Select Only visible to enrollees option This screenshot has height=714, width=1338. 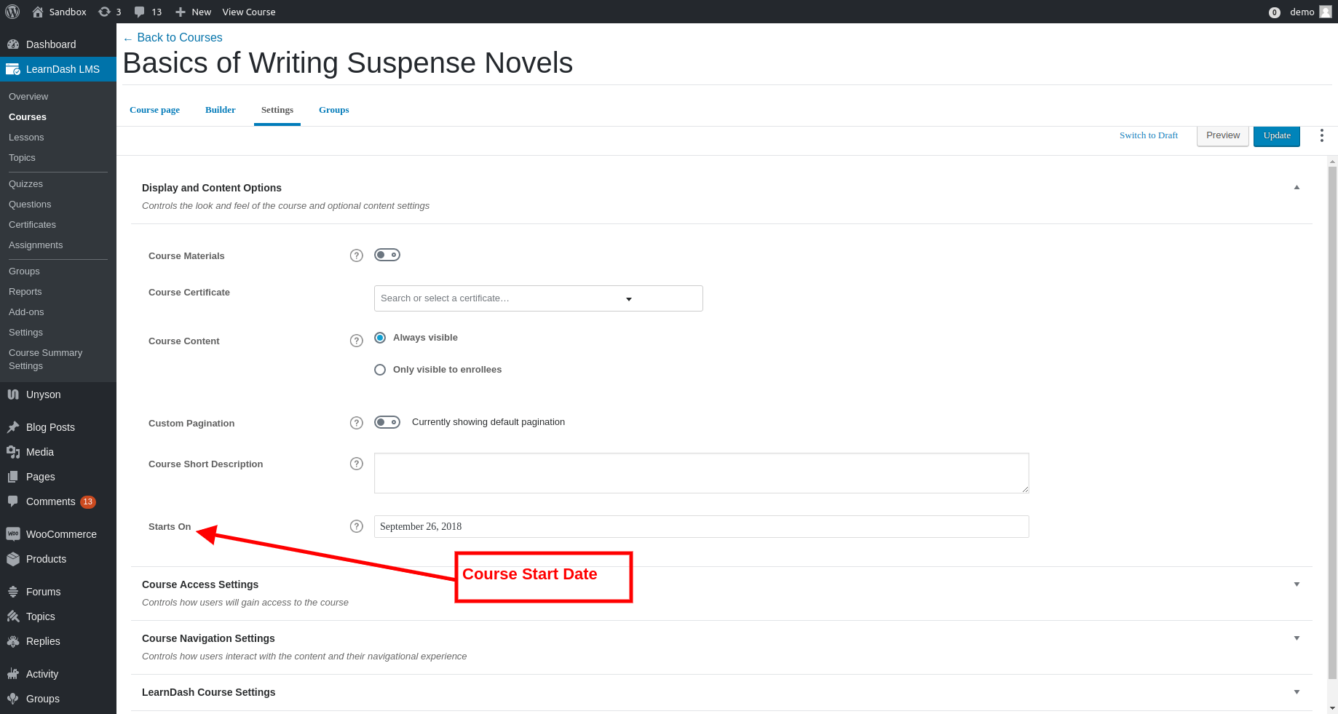click(x=380, y=370)
